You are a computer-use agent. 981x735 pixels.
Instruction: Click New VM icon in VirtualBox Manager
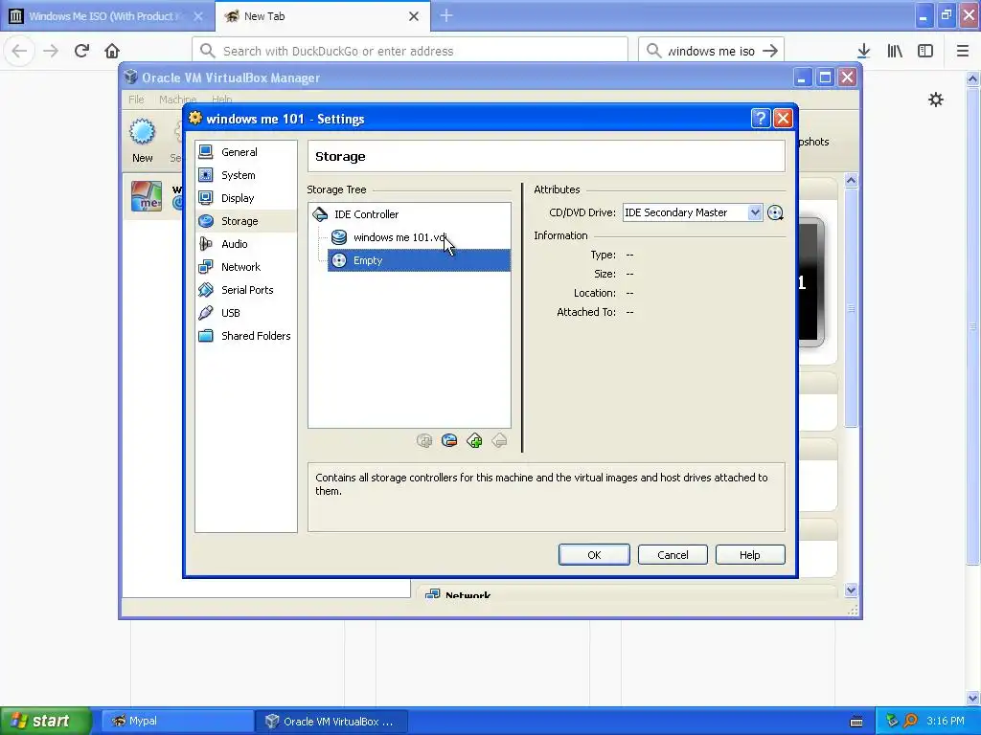(142, 142)
